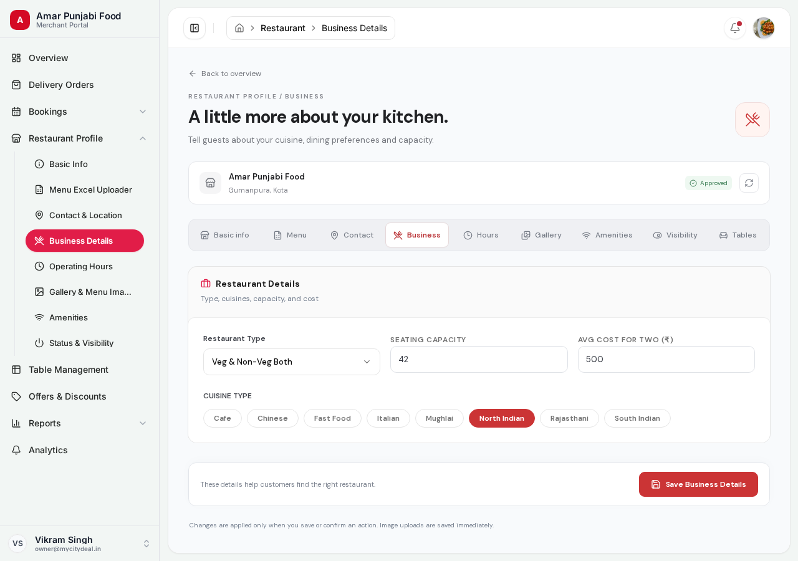
Task: Open Status & Visibility submenu item
Action: click(85, 343)
